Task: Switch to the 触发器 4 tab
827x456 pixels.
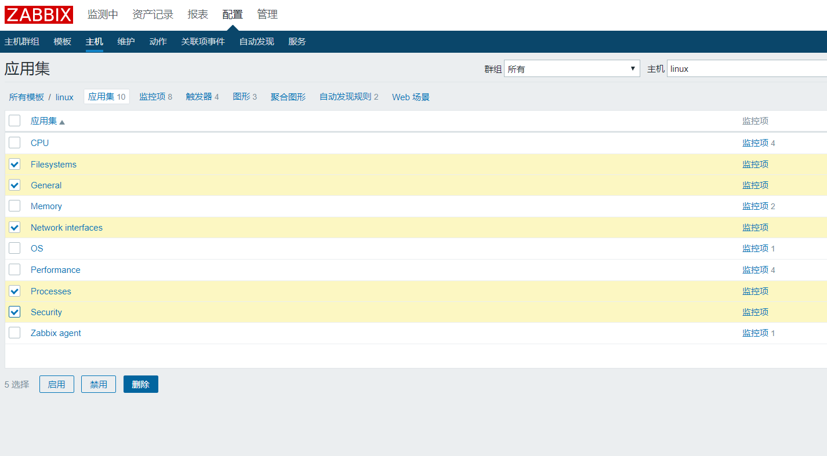Action: pos(202,97)
